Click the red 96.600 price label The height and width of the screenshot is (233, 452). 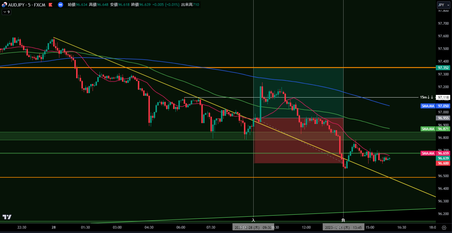(443, 163)
